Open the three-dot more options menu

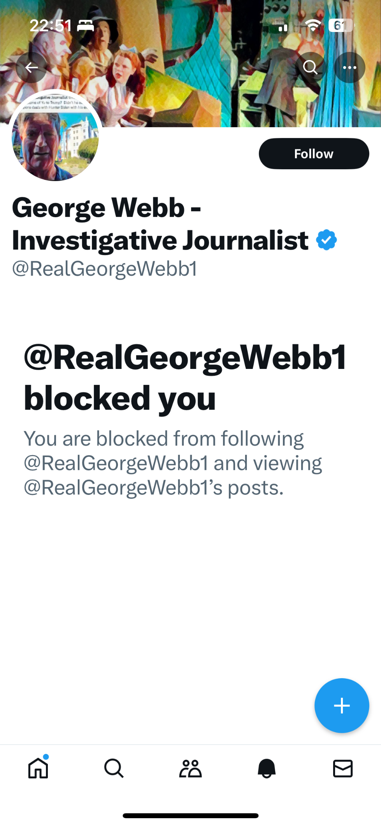click(349, 67)
